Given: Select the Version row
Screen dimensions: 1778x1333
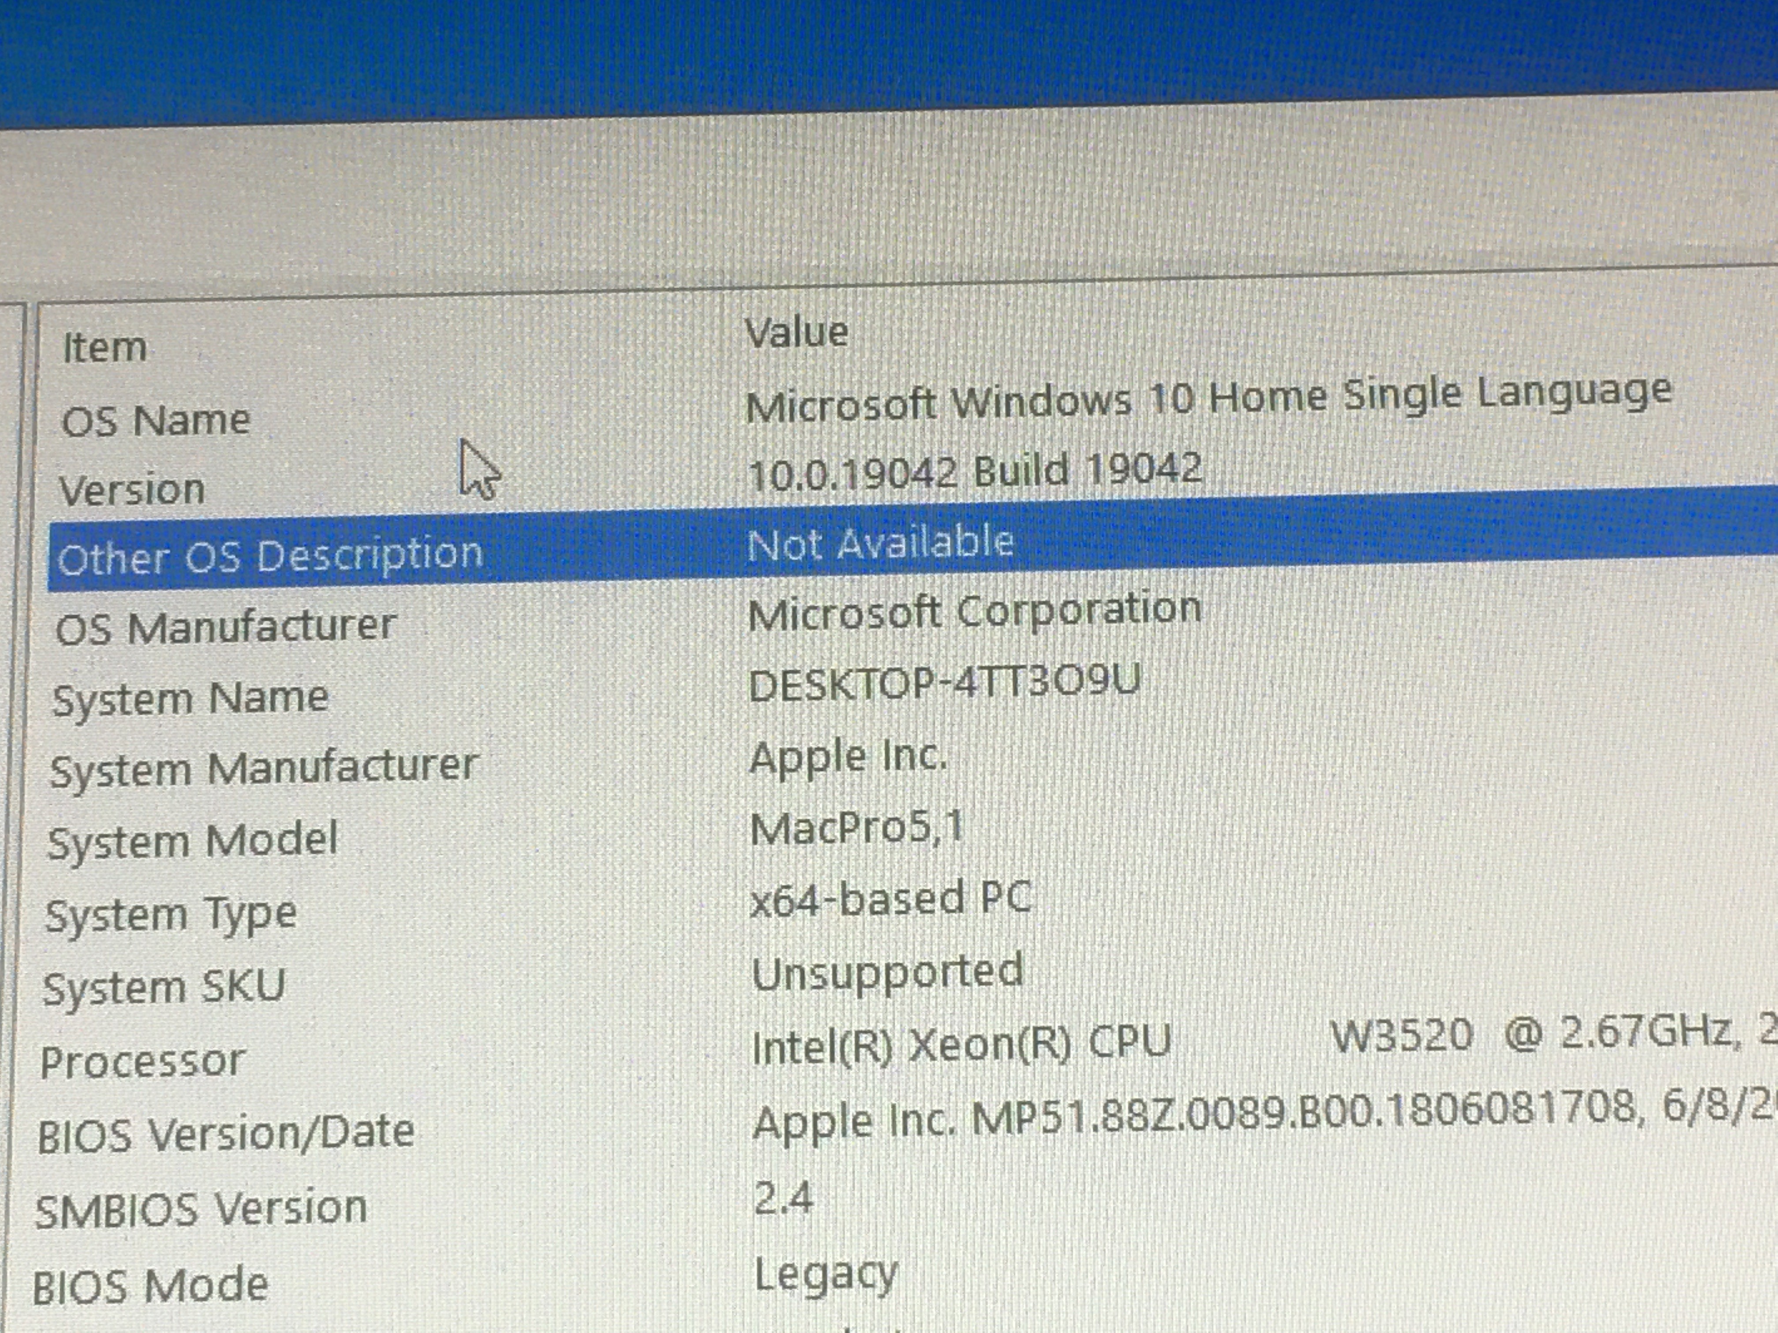Looking at the screenshot, I should 133,490.
